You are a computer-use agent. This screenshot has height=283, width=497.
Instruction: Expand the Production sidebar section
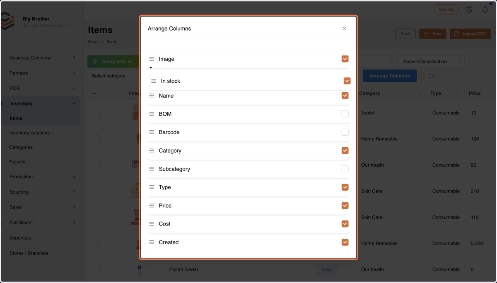coord(42,177)
